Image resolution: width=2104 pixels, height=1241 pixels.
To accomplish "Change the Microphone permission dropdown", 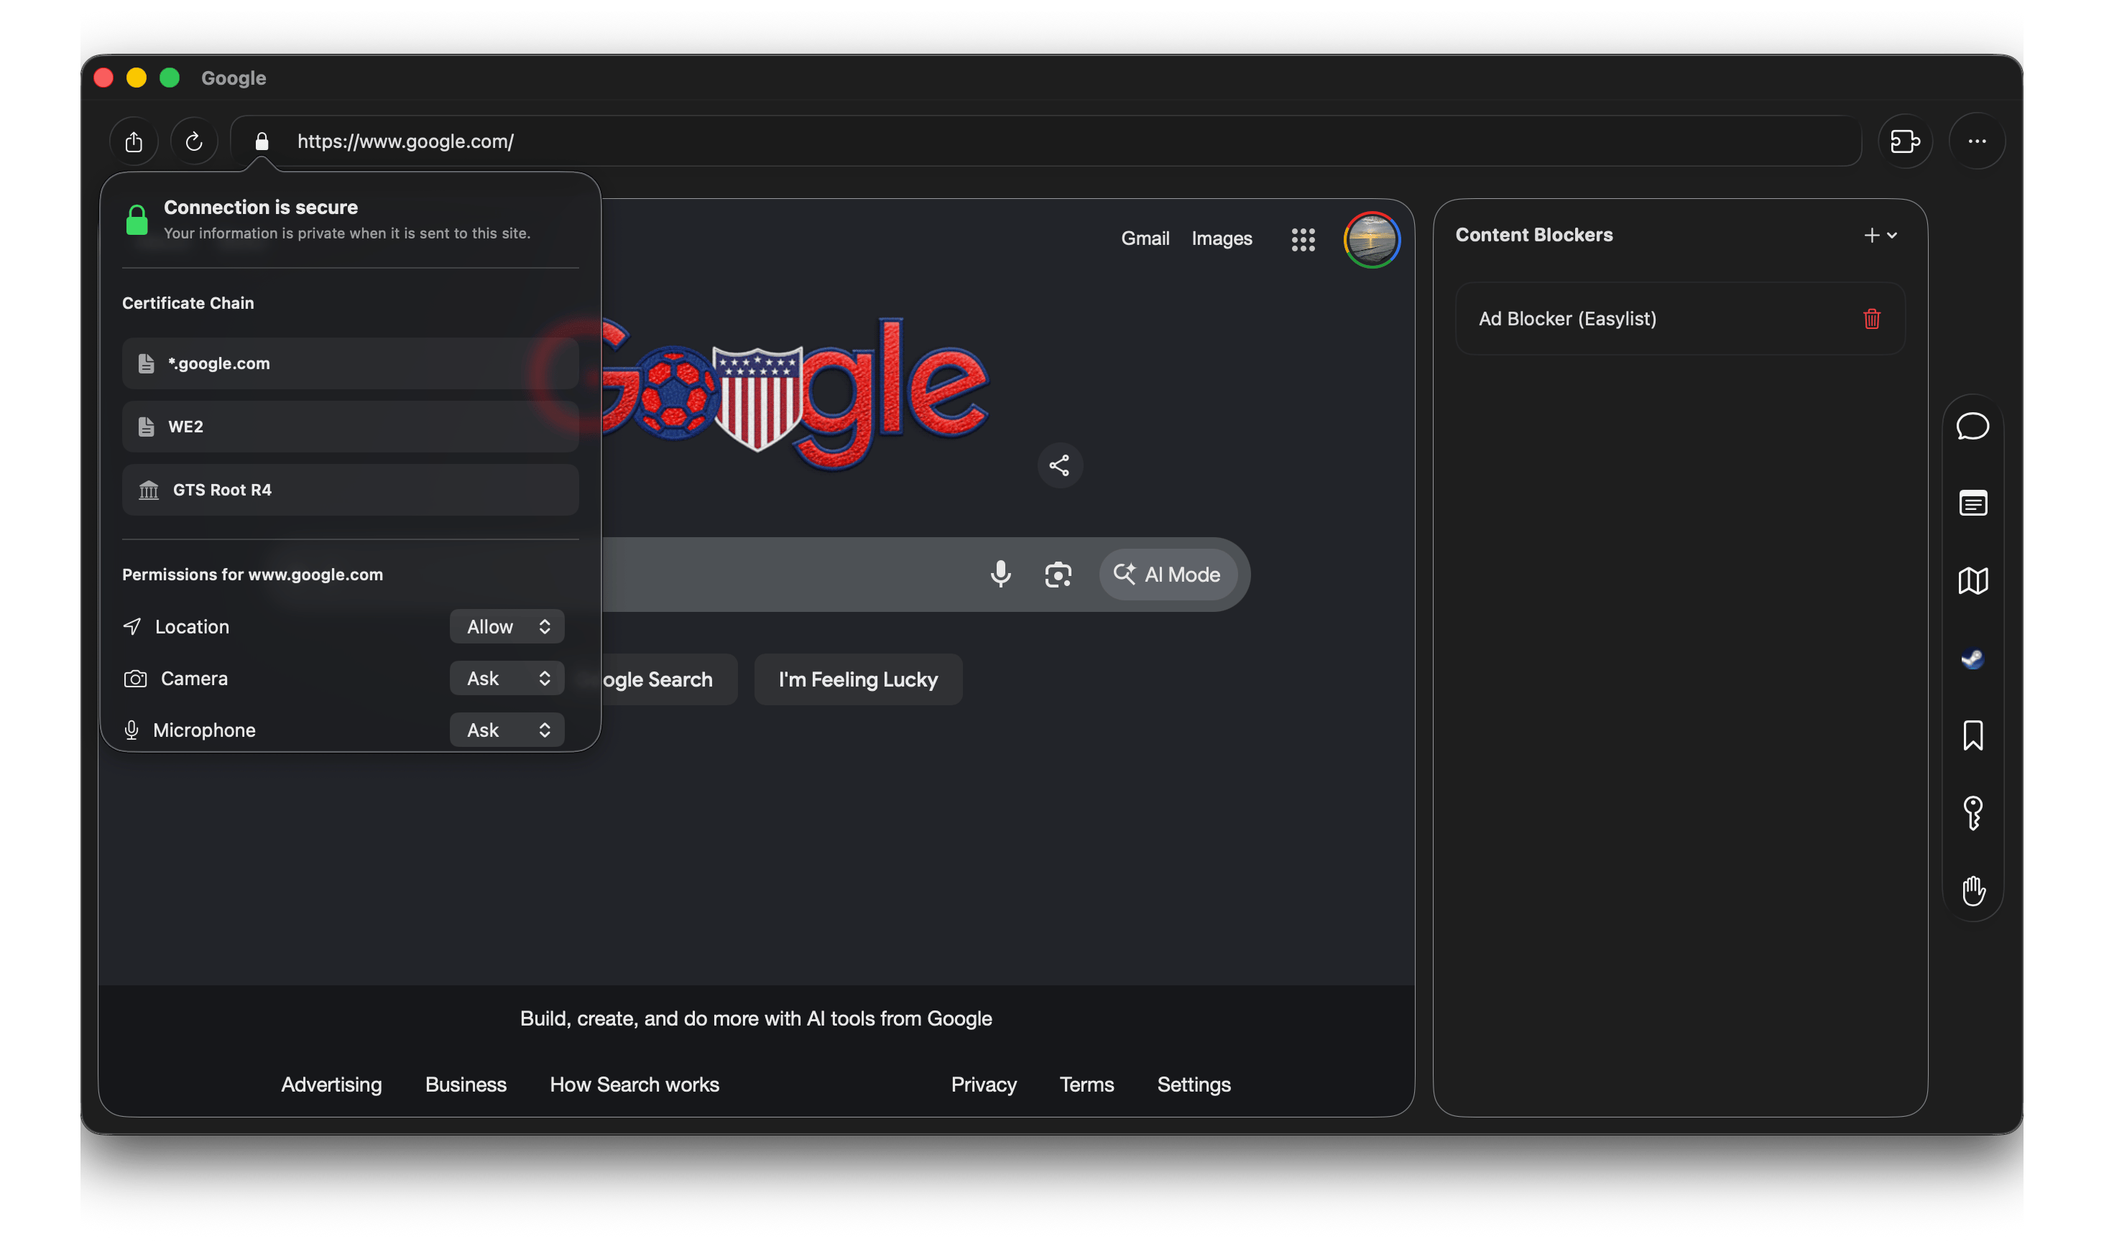I will point(507,730).
